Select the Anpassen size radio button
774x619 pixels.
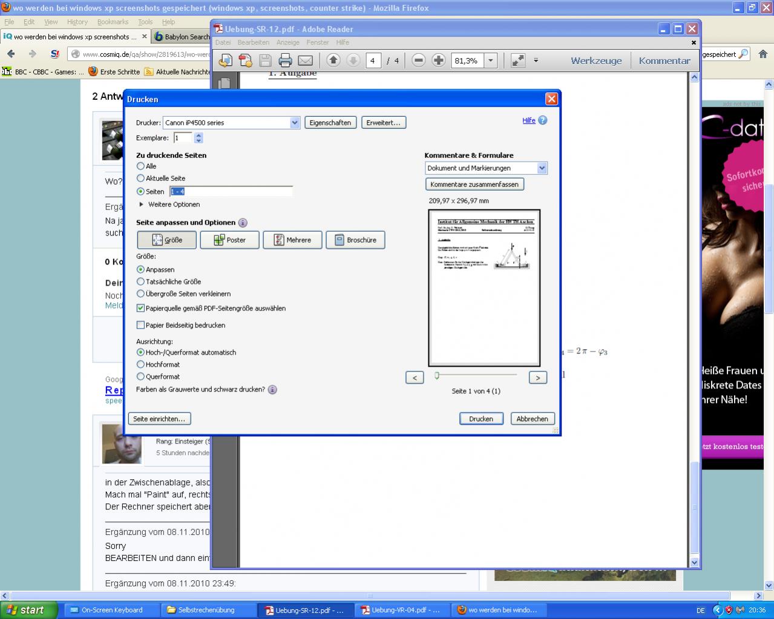click(x=141, y=269)
